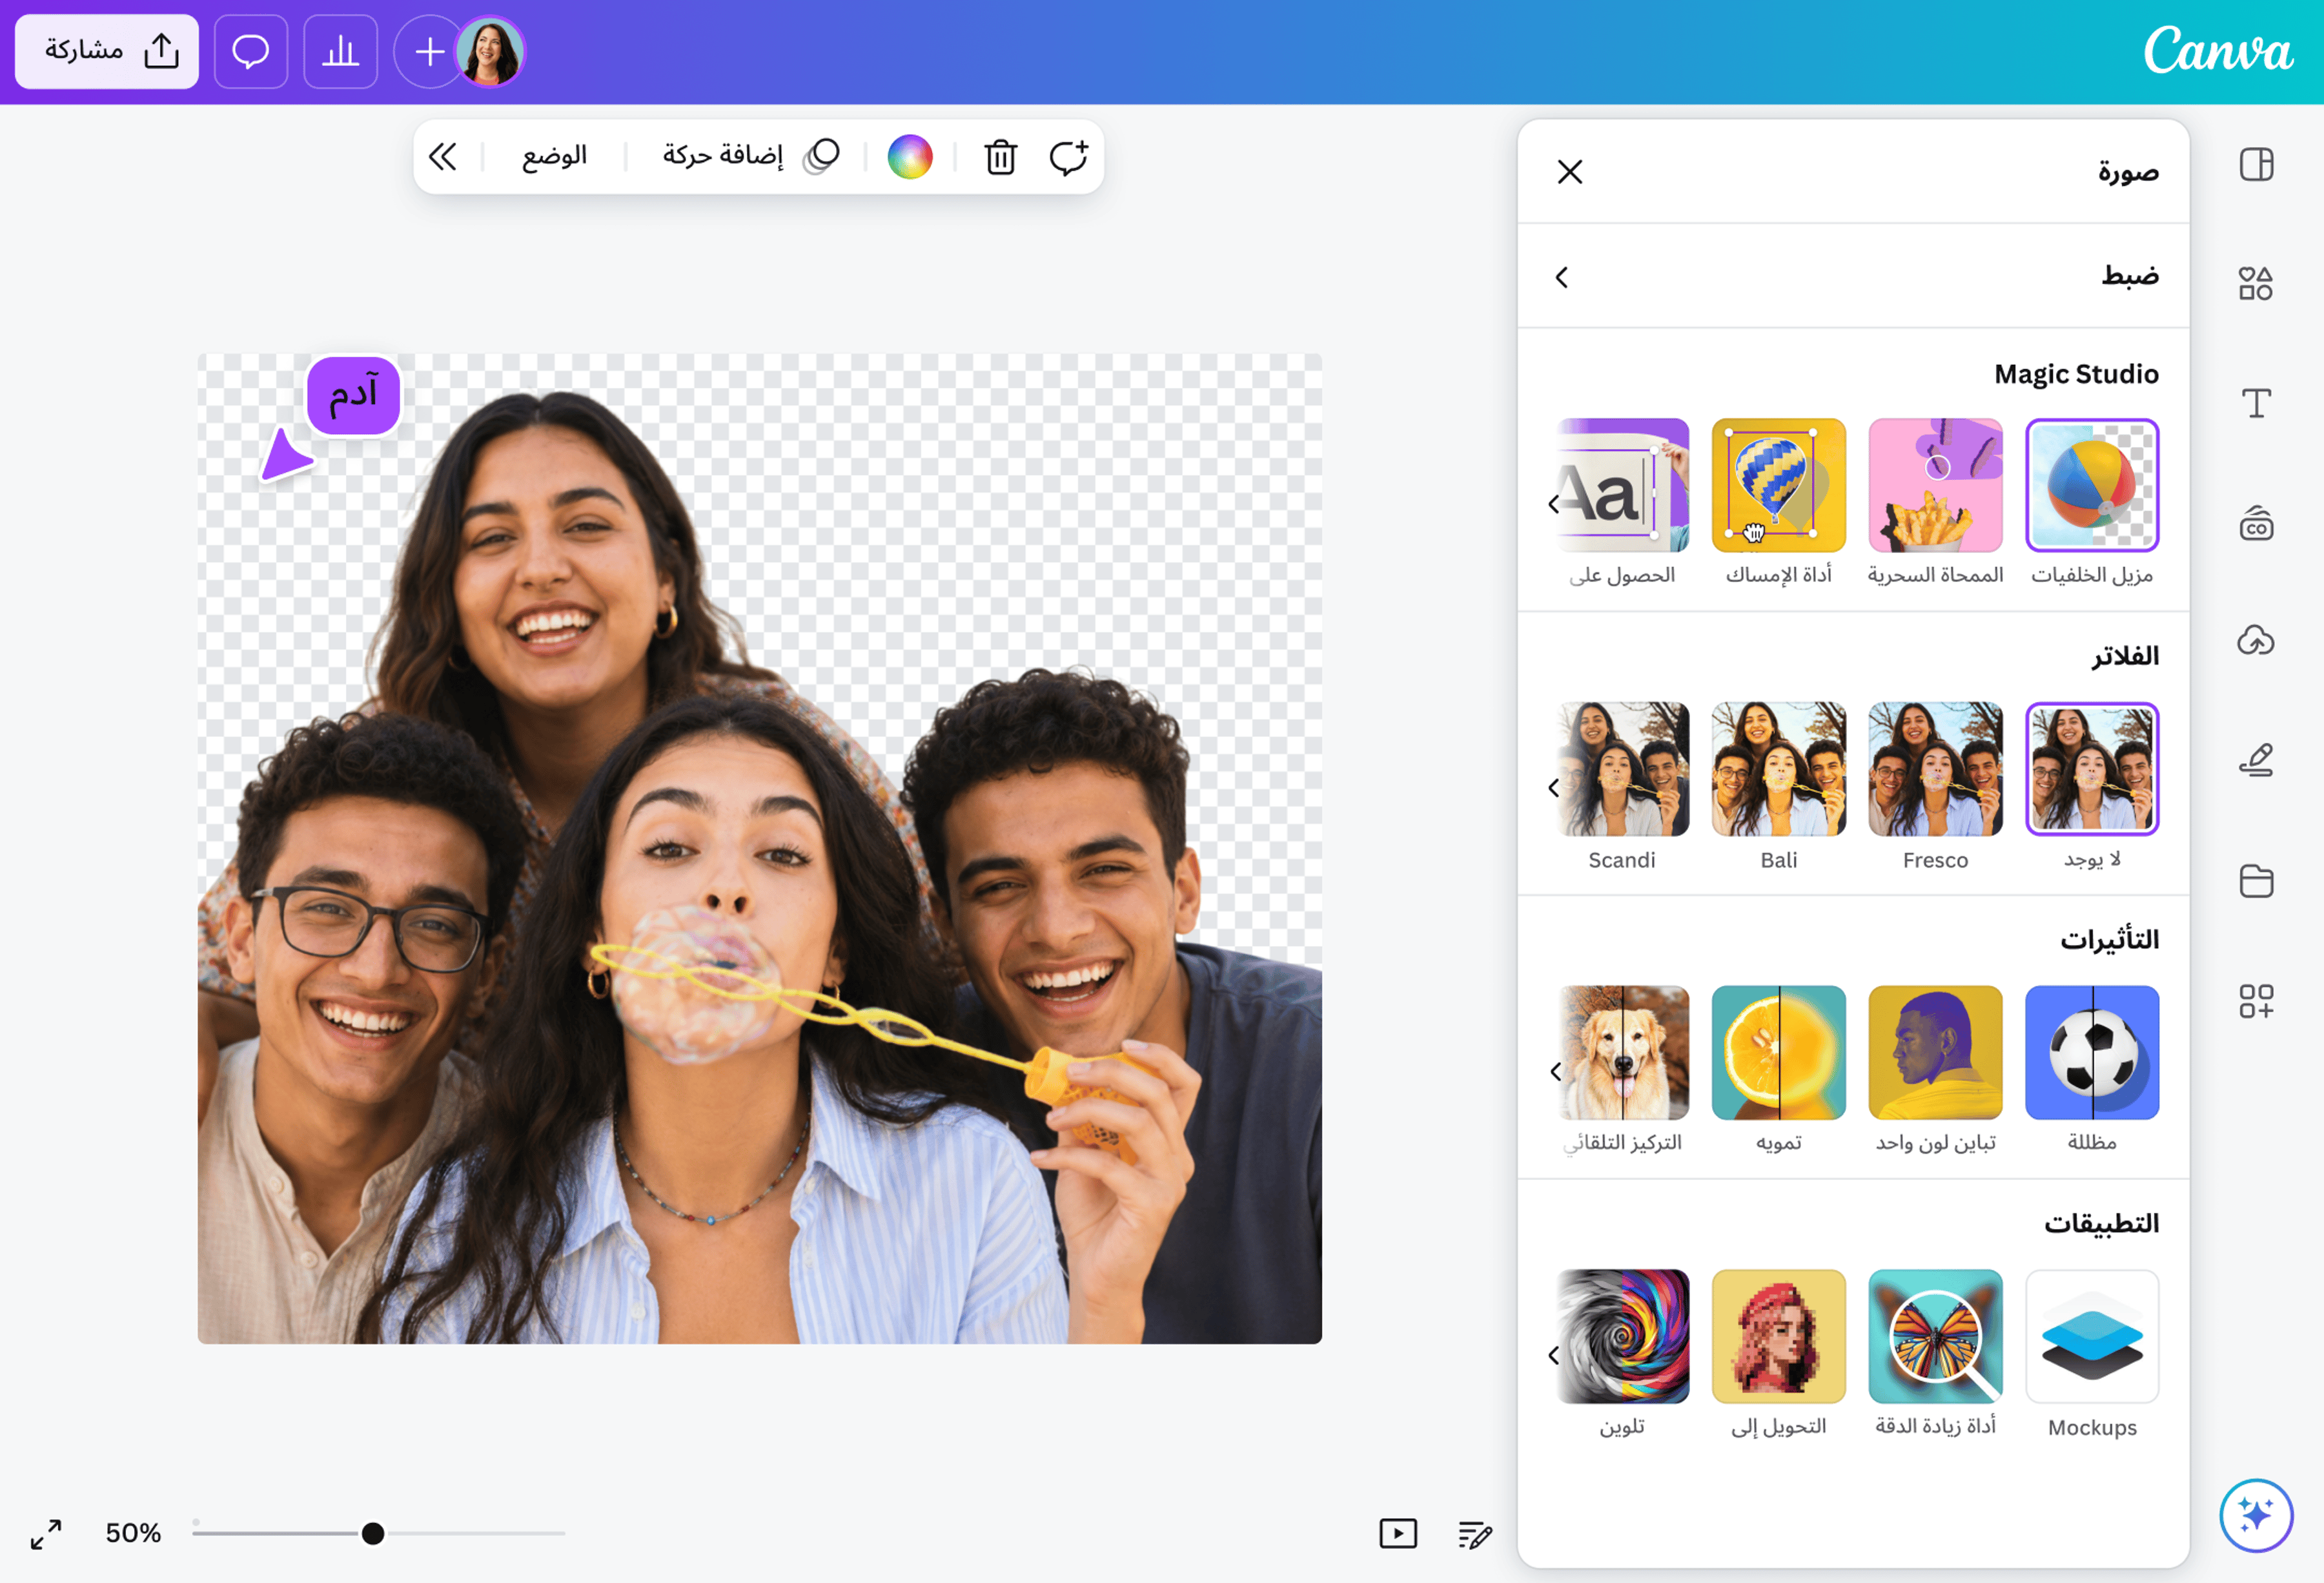This screenshot has width=2324, height=1583.
Task: Click the zoom slider handle
Action: [373, 1533]
